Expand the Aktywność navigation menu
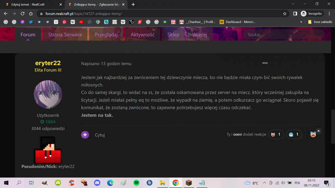335x188 pixels. [x=142, y=34]
